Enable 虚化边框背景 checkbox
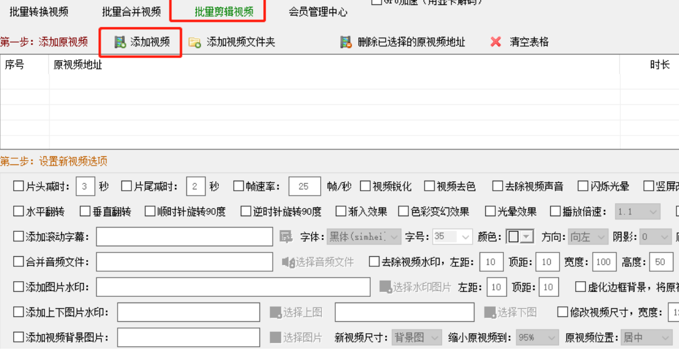Viewport: 679px width, 350px height. click(580, 287)
